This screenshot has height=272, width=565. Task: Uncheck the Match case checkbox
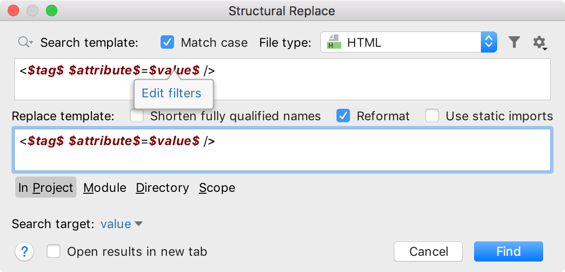tap(168, 42)
